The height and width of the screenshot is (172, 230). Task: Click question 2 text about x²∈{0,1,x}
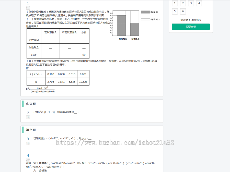(56, 112)
